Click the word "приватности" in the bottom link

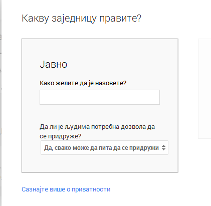[91, 189]
